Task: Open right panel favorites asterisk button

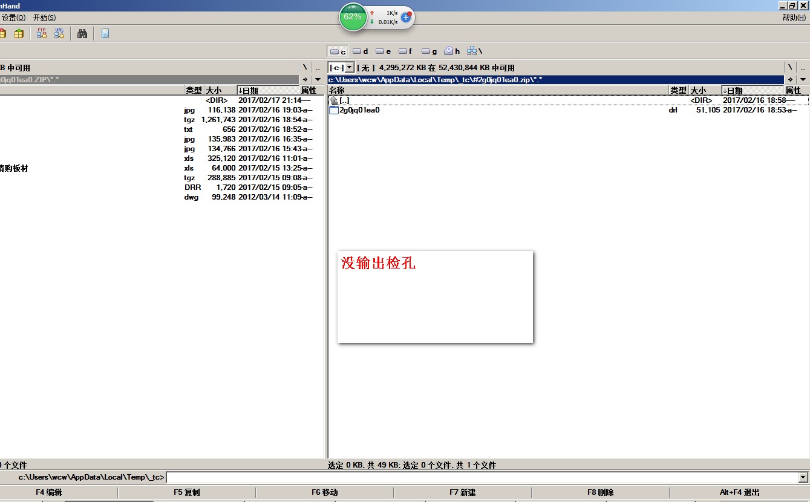Action: [789, 80]
